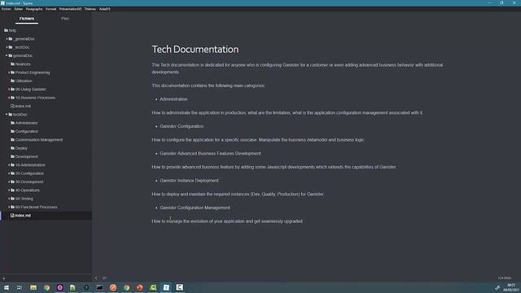The image size is (521, 293).
Task: Collapse the generalDoc folder arrow
Action: tap(7, 55)
